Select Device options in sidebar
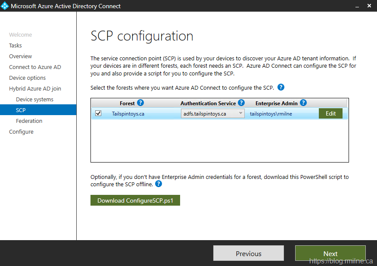 pos(28,78)
